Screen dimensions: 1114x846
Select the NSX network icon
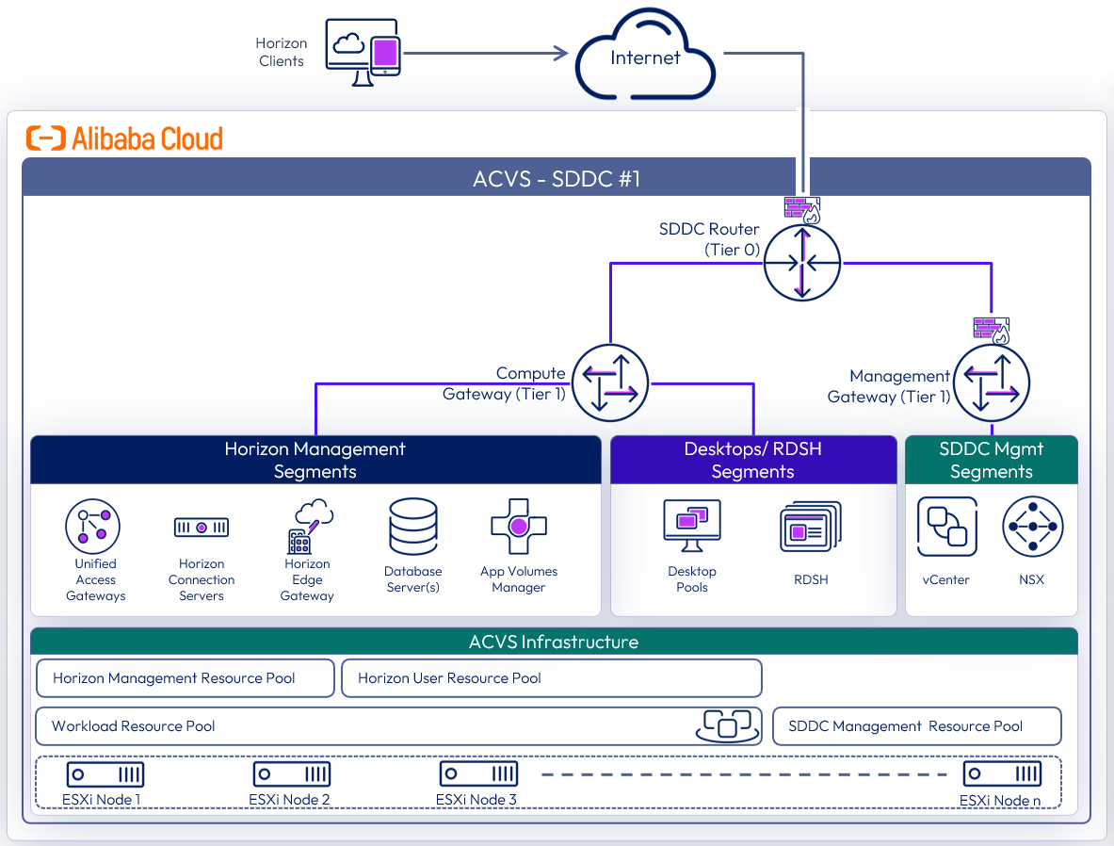point(1032,527)
